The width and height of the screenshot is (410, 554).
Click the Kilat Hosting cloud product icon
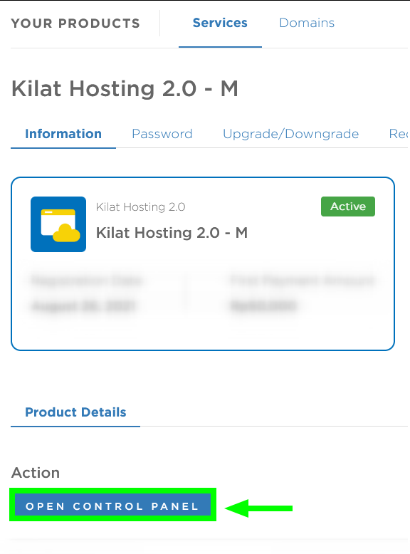tap(58, 224)
